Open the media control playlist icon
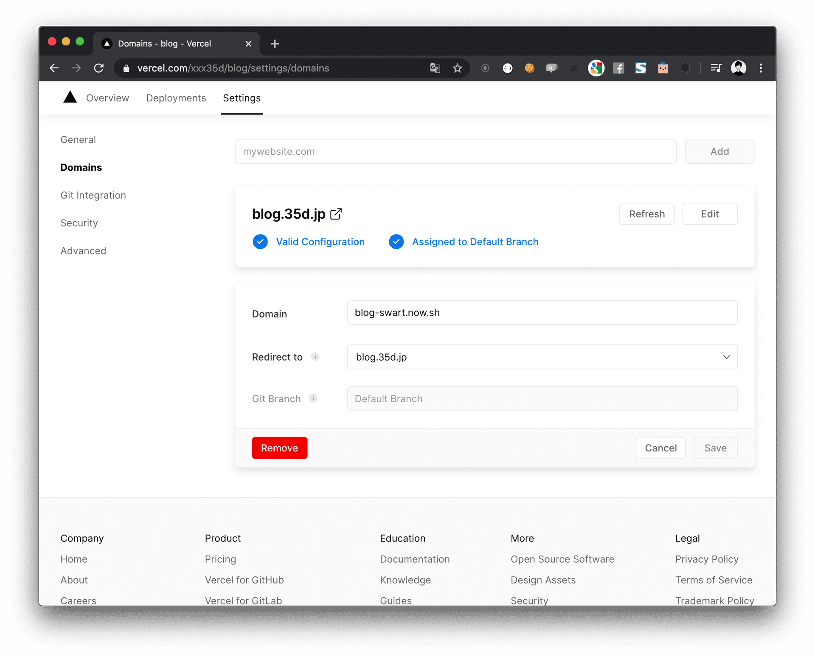 pyautogui.click(x=716, y=68)
